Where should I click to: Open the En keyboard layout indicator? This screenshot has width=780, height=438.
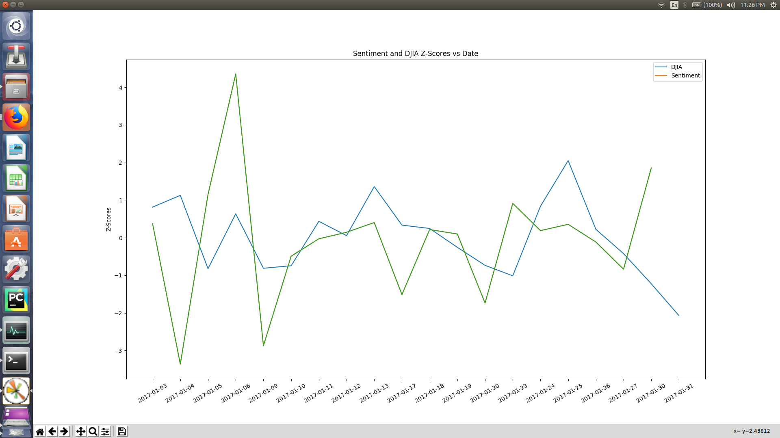[674, 5]
